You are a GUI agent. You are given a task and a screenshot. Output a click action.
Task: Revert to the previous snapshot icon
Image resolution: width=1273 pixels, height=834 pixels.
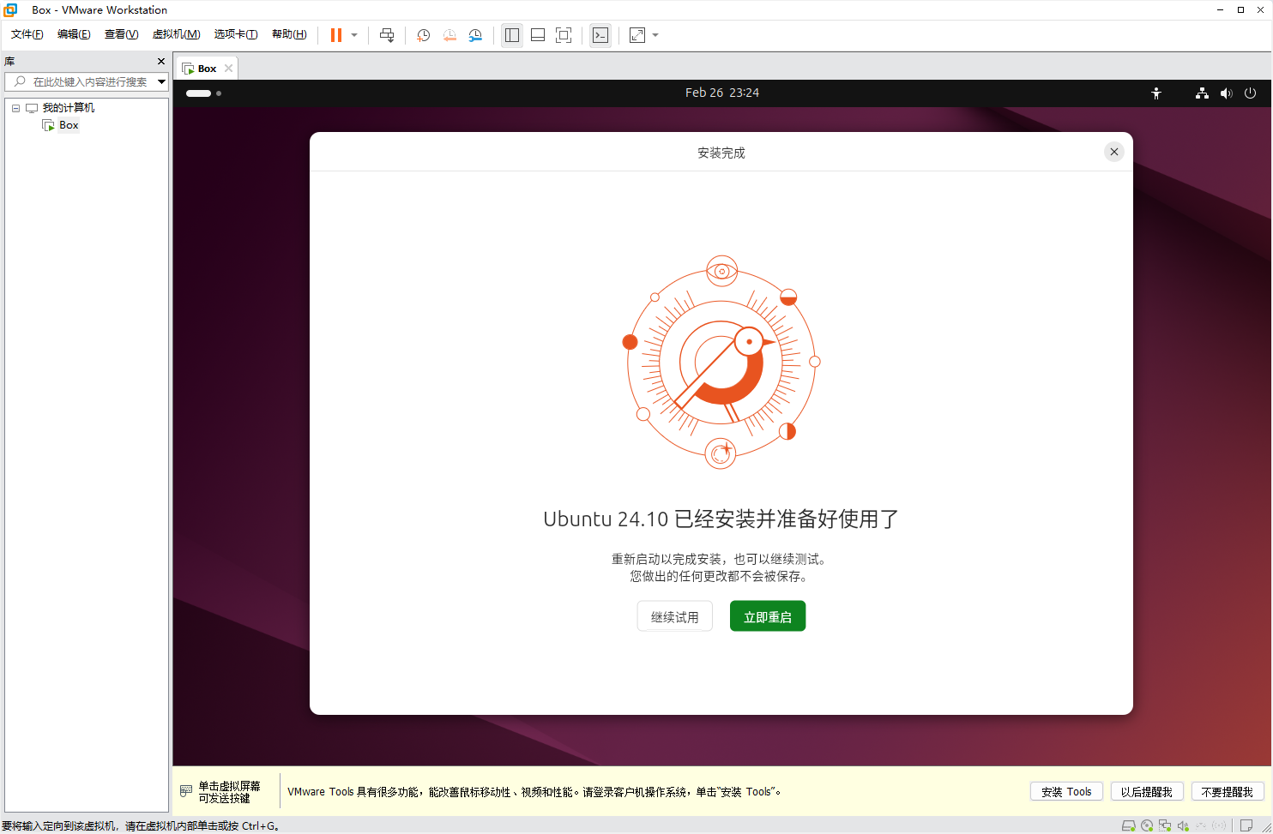(449, 35)
